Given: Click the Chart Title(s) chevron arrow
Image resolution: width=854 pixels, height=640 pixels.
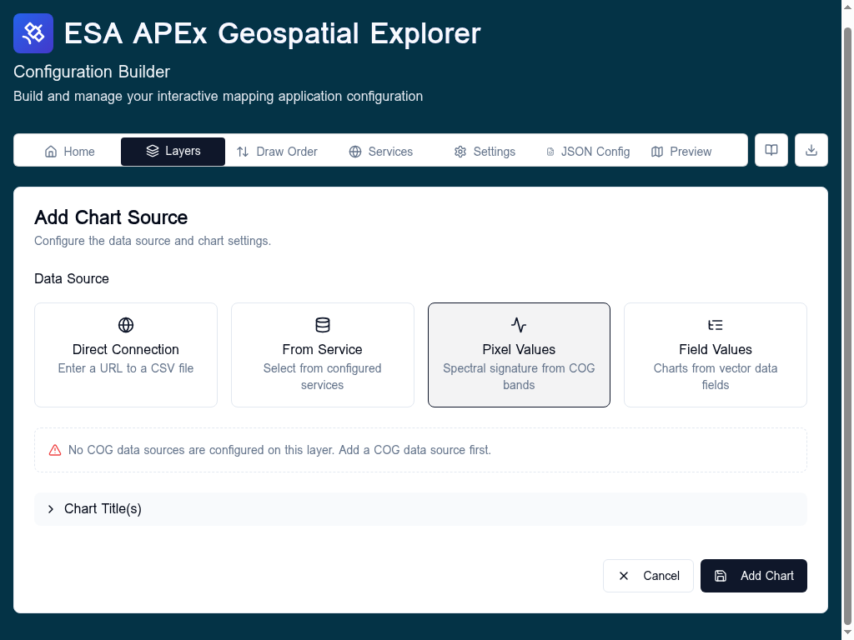Looking at the screenshot, I should 51,509.
